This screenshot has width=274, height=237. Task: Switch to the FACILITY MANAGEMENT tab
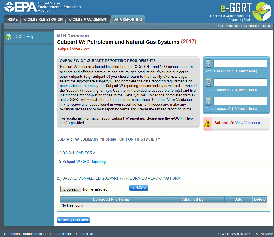88,19
